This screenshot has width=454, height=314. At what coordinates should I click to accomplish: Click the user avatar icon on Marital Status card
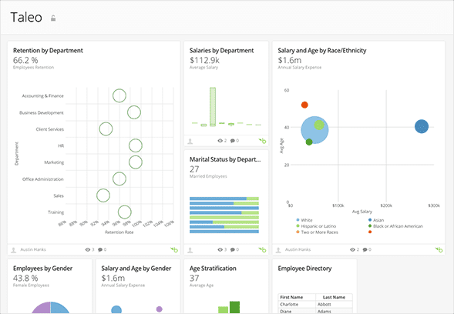190,250
